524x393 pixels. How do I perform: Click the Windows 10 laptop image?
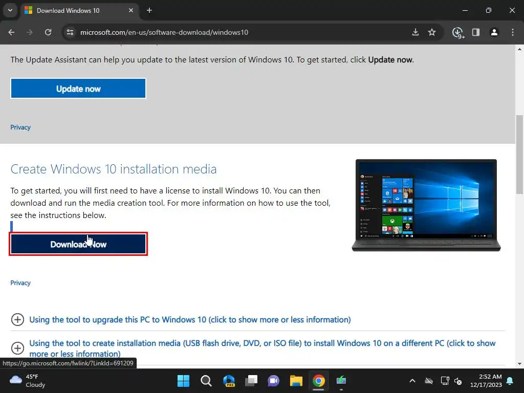426,205
